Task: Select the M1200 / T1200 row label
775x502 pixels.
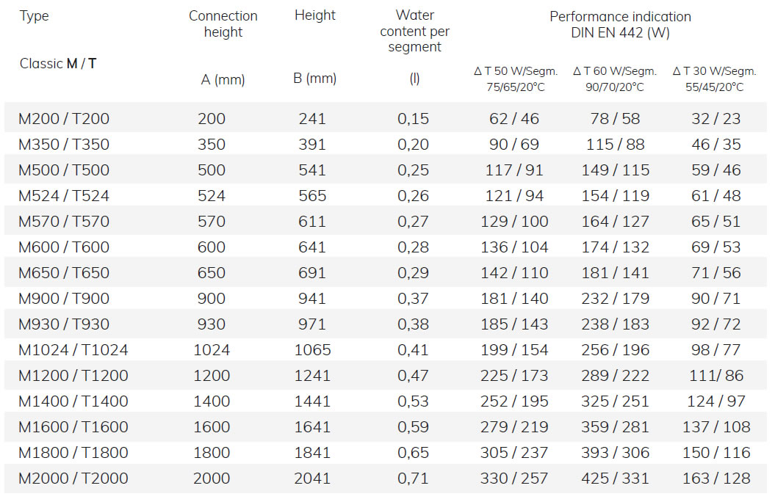Action: [x=73, y=376]
